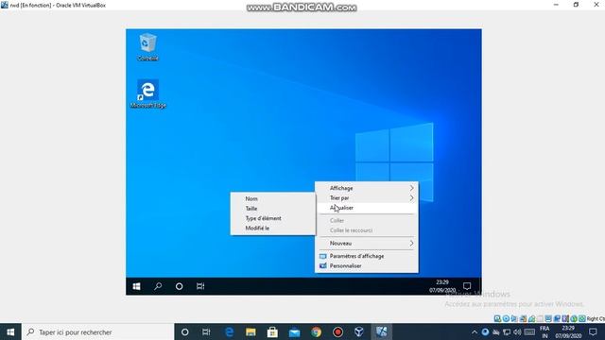The height and width of the screenshot is (340, 605).
Task: Click host network tray icon
Action: point(507,331)
